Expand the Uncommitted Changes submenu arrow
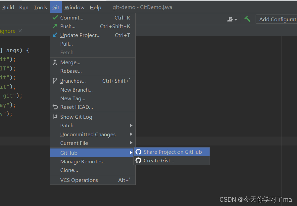The height and width of the screenshot is (206, 297). [x=131, y=134]
